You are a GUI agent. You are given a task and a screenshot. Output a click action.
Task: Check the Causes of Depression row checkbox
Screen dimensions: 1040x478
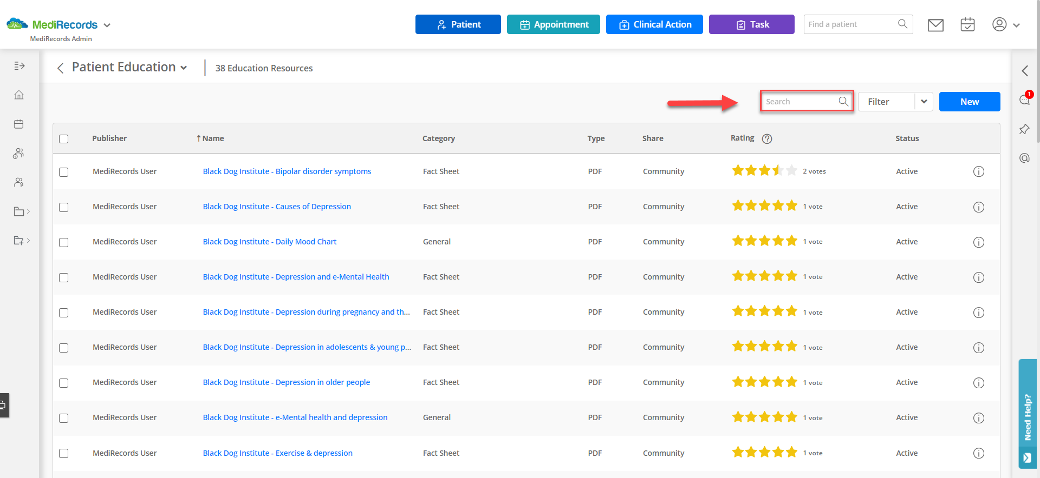[x=64, y=207]
